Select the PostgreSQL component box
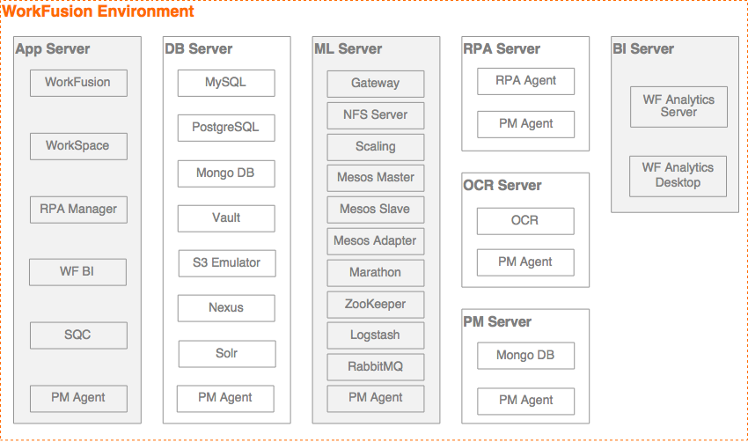The image size is (748, 442). point(226,128)
